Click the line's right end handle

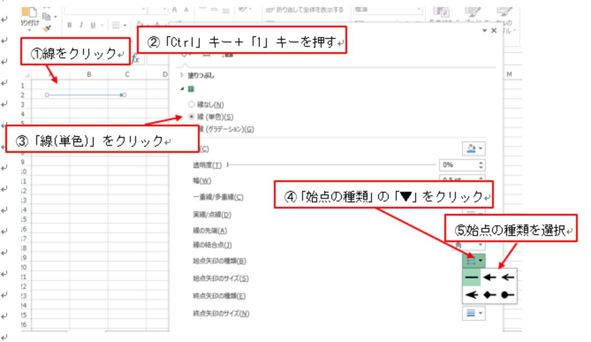(125, 95)
